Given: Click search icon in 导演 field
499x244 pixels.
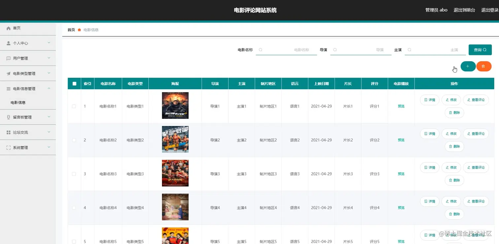Looking at the screenshot, I should (335, 50).
